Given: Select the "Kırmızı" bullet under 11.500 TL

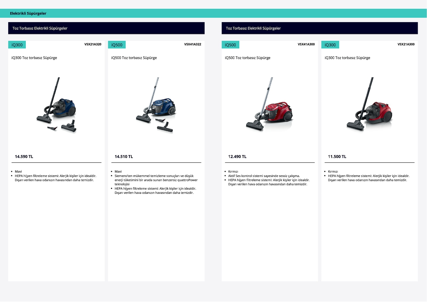Looking at the screenshot, I should pos(333,172).
